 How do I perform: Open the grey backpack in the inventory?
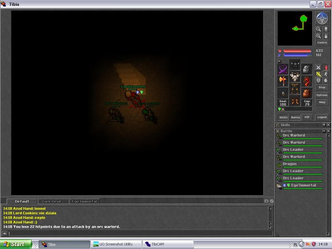click(307, 69)
